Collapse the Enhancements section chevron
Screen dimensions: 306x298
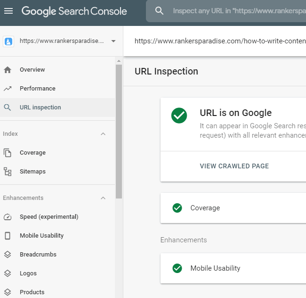tap(103, 198)
